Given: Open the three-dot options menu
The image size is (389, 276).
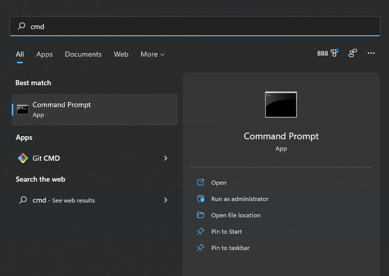Looking at the screenshot, I should pos(371,53).
